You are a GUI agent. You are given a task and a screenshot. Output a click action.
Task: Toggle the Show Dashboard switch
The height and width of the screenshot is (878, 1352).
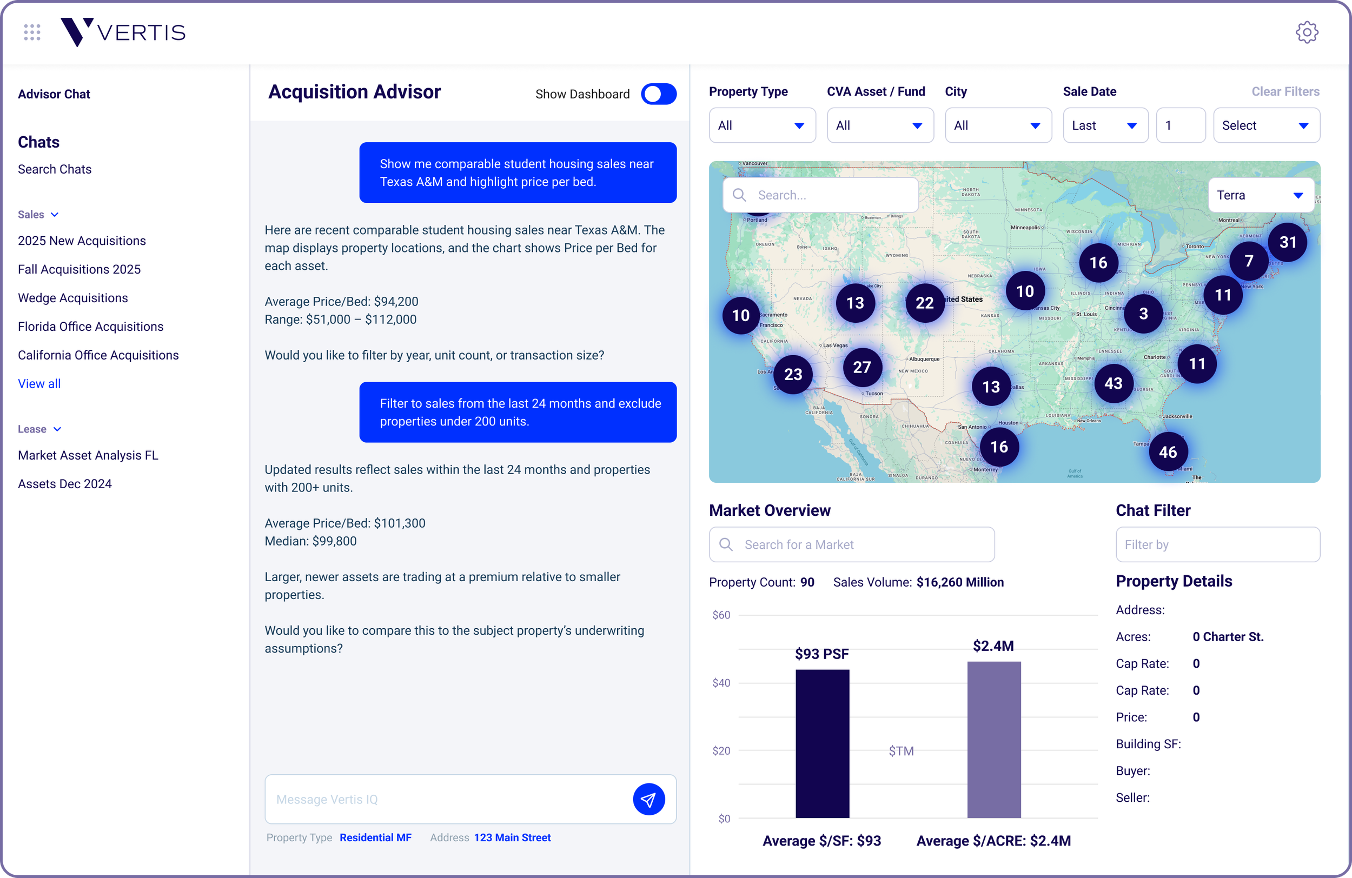[658, 94]
